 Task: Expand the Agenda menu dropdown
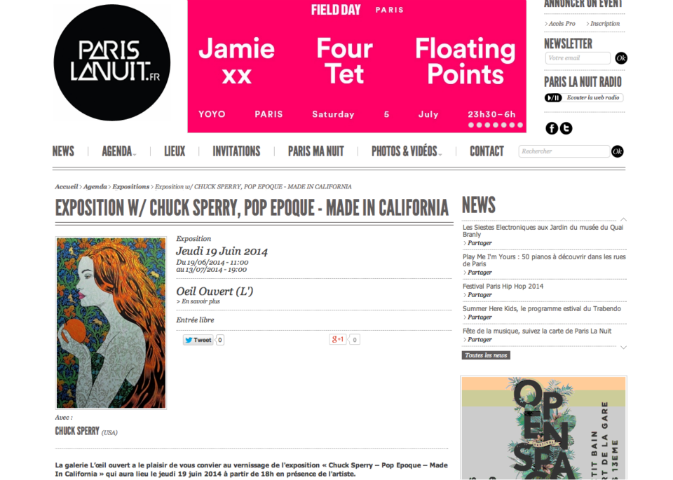(119, 151)
